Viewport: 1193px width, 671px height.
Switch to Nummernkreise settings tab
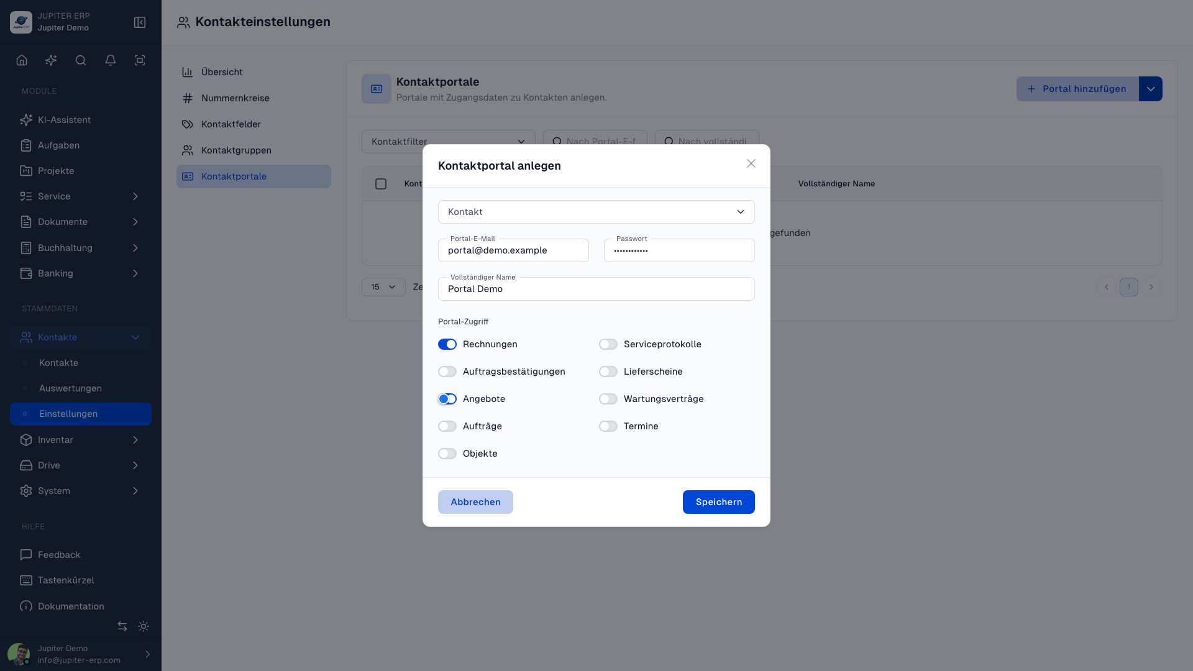pos(254,98)
